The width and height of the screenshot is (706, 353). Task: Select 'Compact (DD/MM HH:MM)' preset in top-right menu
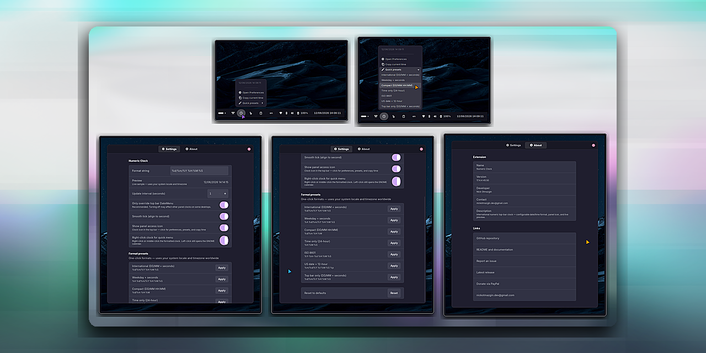tap(401, 85)
